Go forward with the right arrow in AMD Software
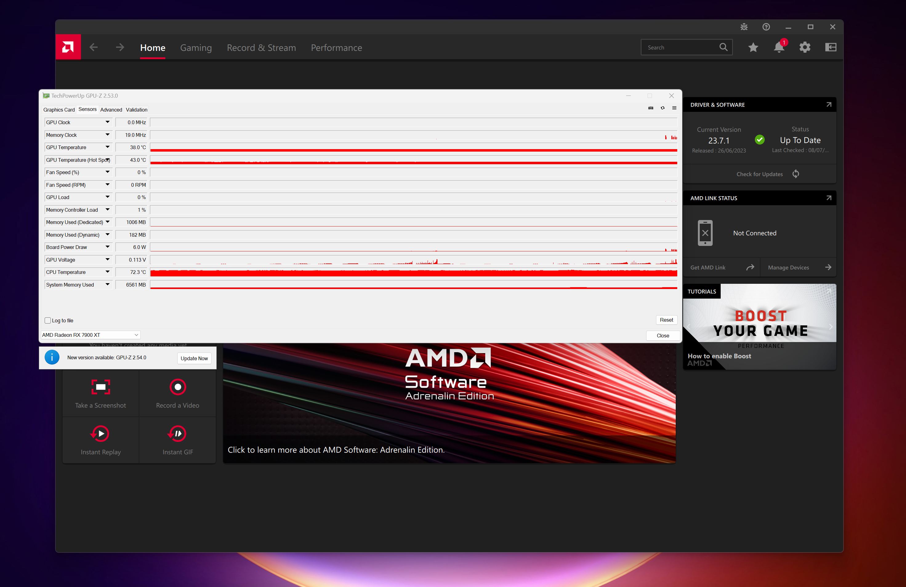Viewport: 906px width, 587px height. click(120, 47)
